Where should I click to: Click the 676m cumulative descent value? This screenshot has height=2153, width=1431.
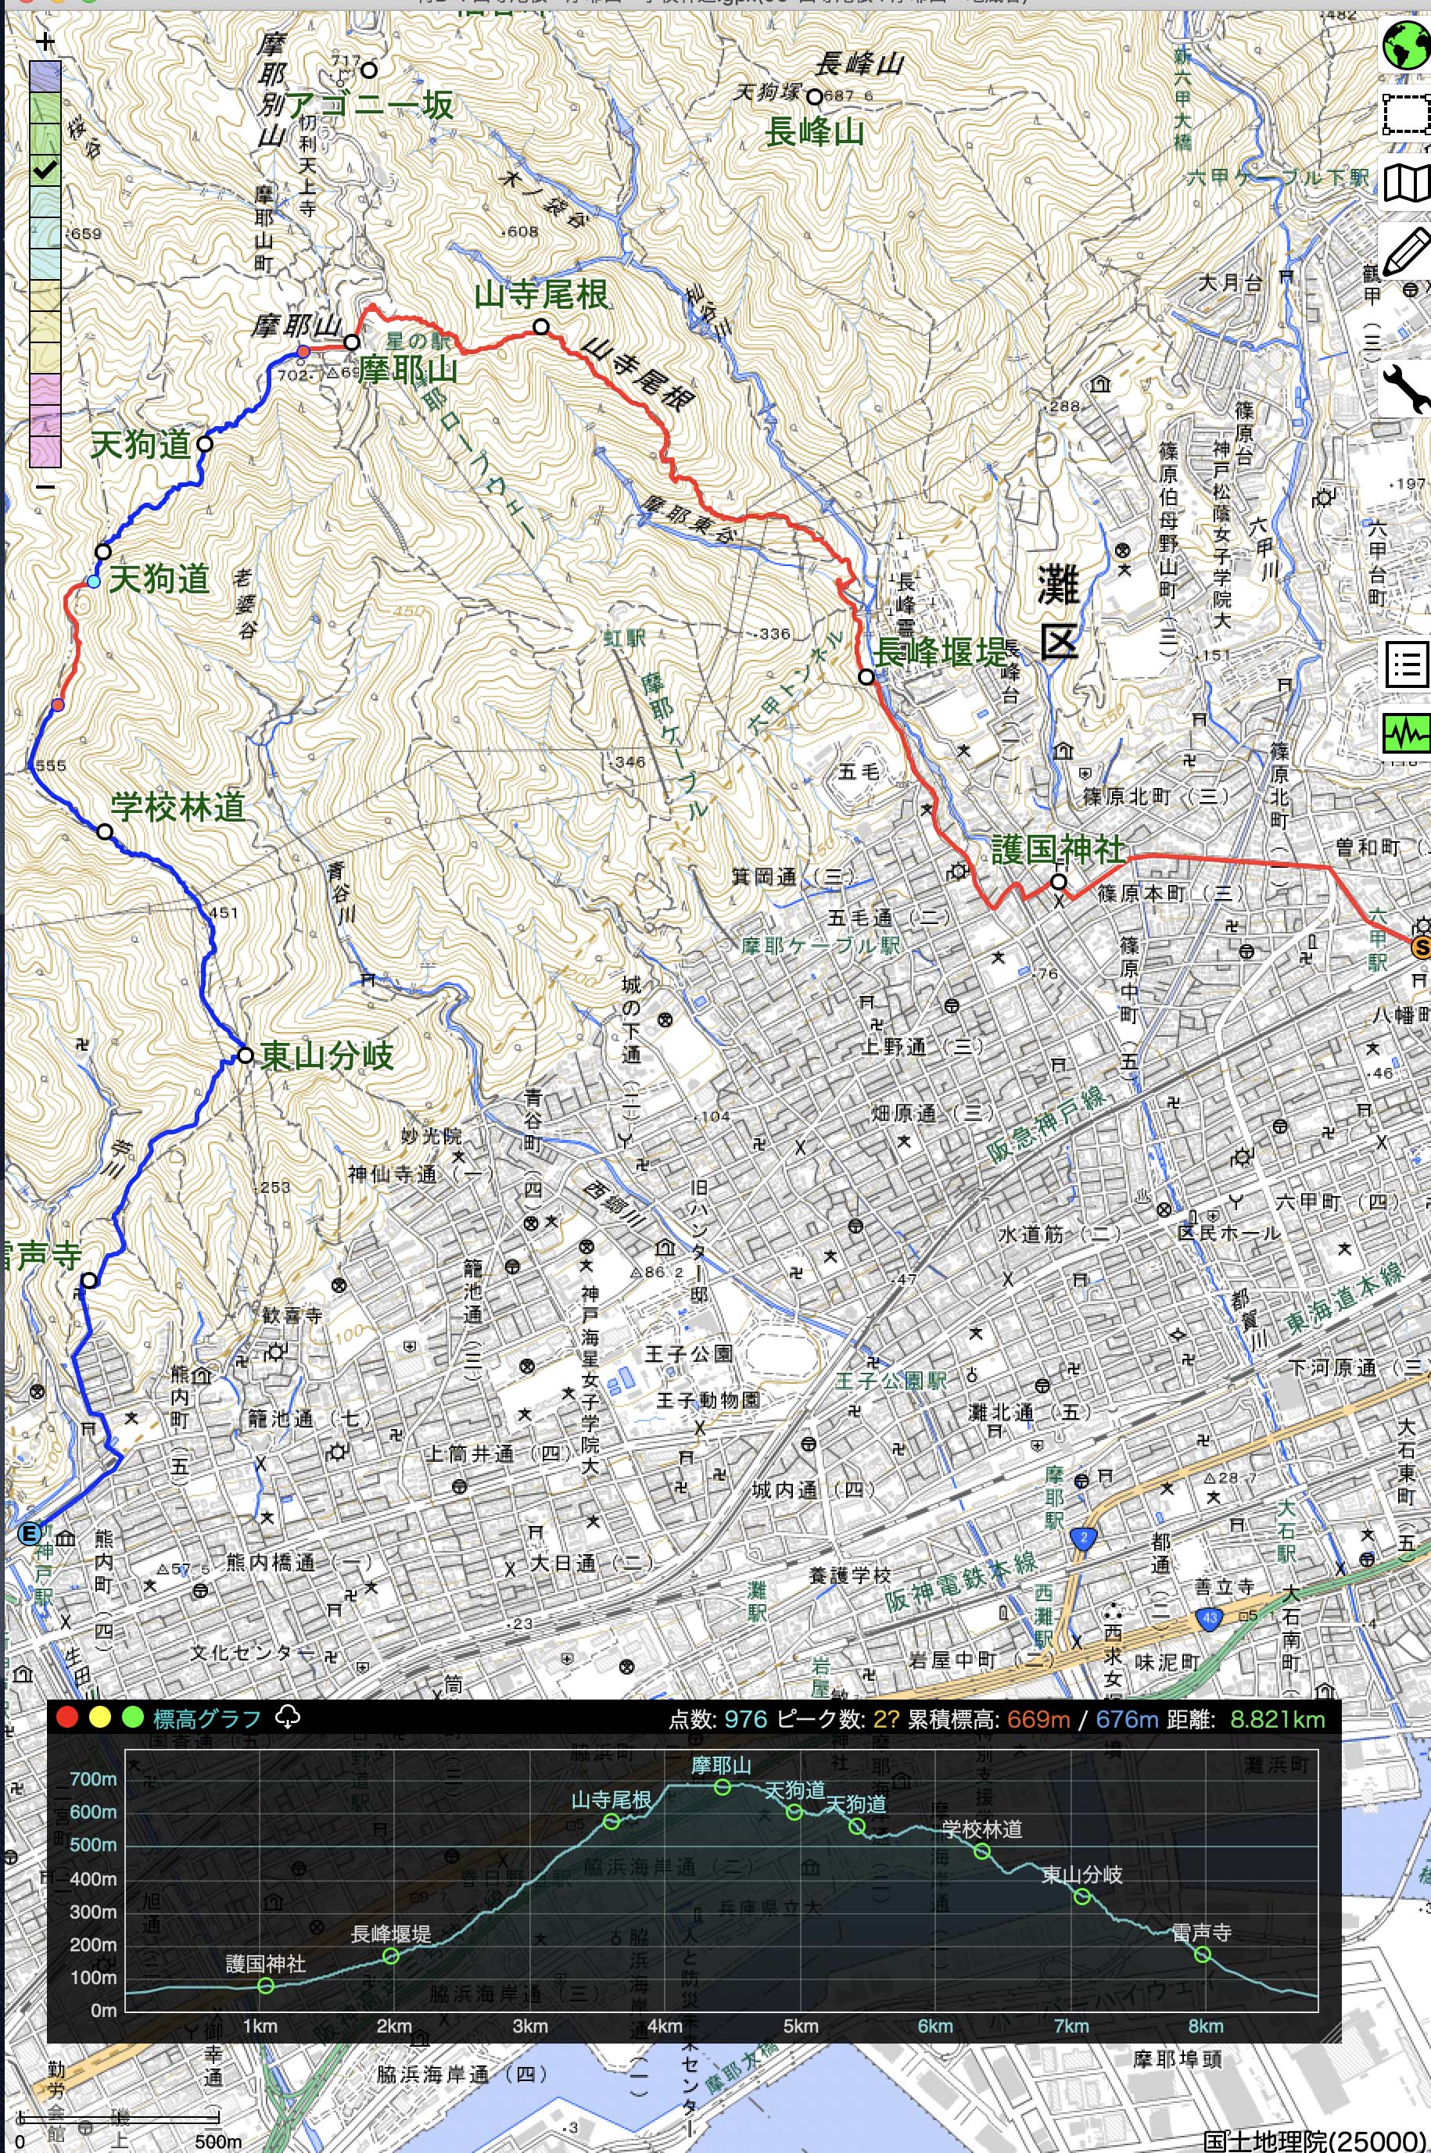coord(1127,1720)
